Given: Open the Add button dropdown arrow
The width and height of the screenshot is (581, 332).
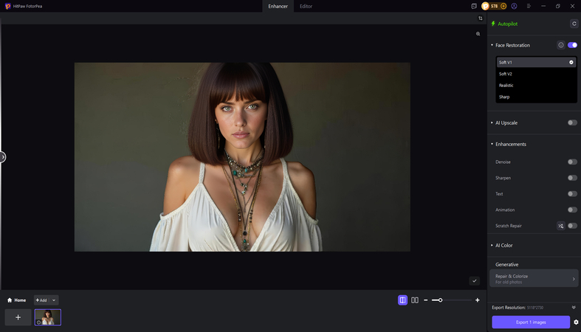Looking at the screenshot, I should [54, 300].
